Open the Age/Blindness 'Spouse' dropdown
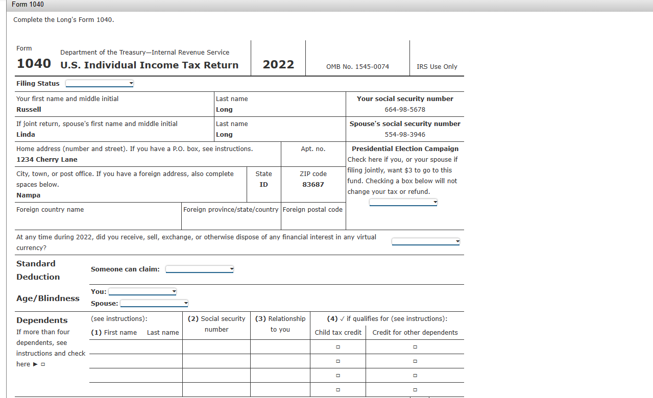 (154, 303)
